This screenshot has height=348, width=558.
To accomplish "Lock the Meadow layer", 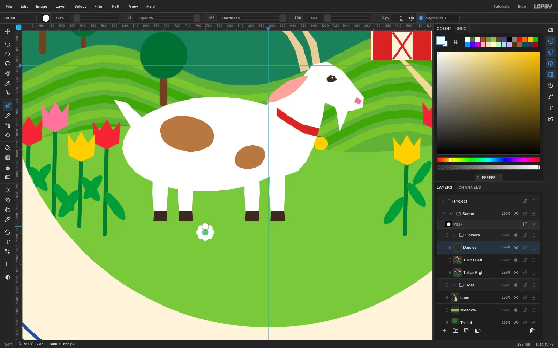I will (x=534, y=310).
